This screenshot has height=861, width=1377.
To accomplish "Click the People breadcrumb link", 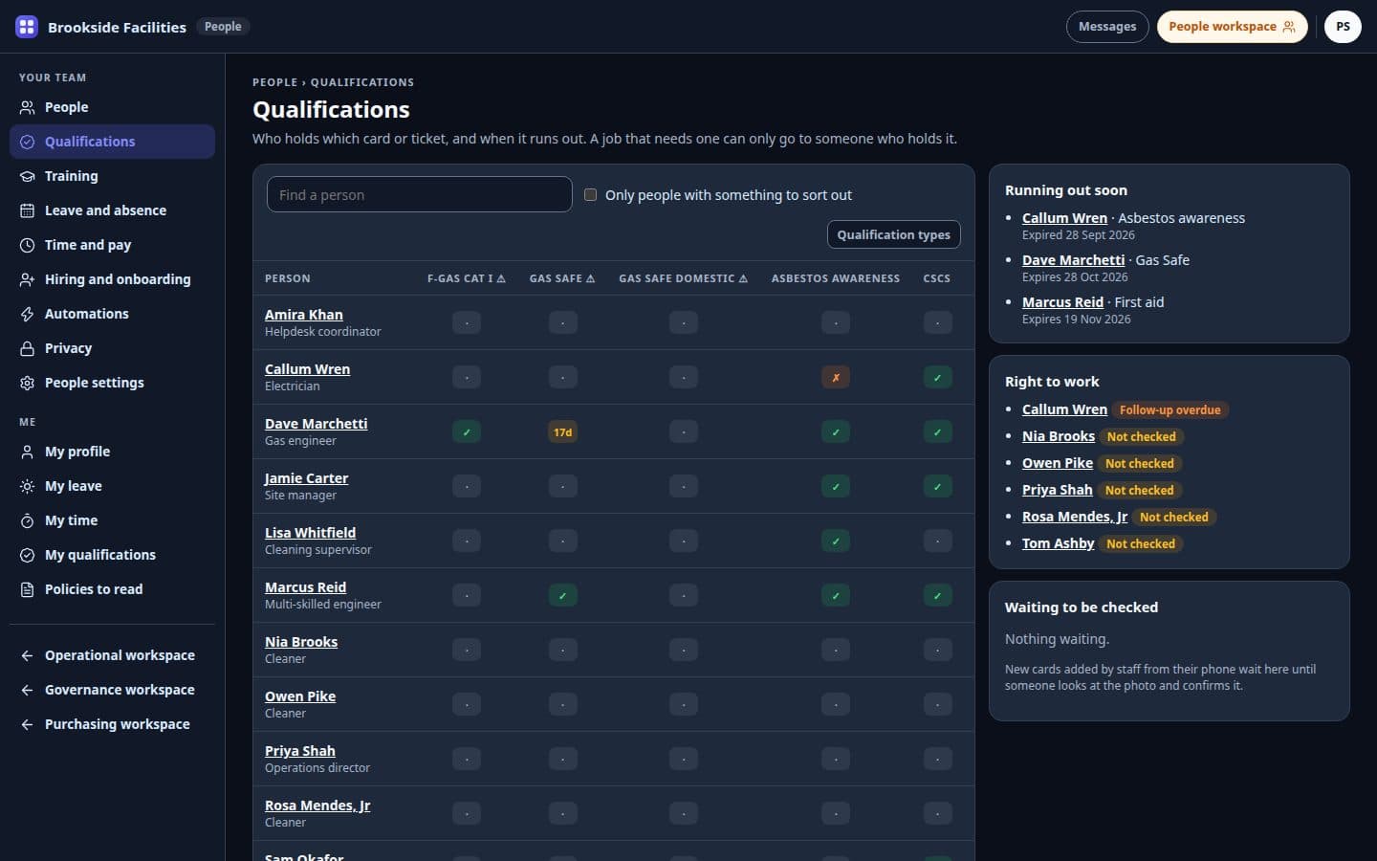I will (x=274, y=82).
